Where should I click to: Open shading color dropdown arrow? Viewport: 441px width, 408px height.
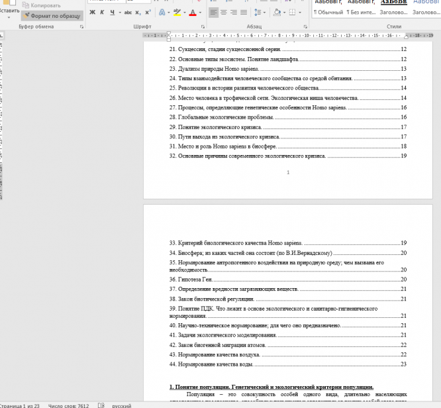tap(284, 13)
